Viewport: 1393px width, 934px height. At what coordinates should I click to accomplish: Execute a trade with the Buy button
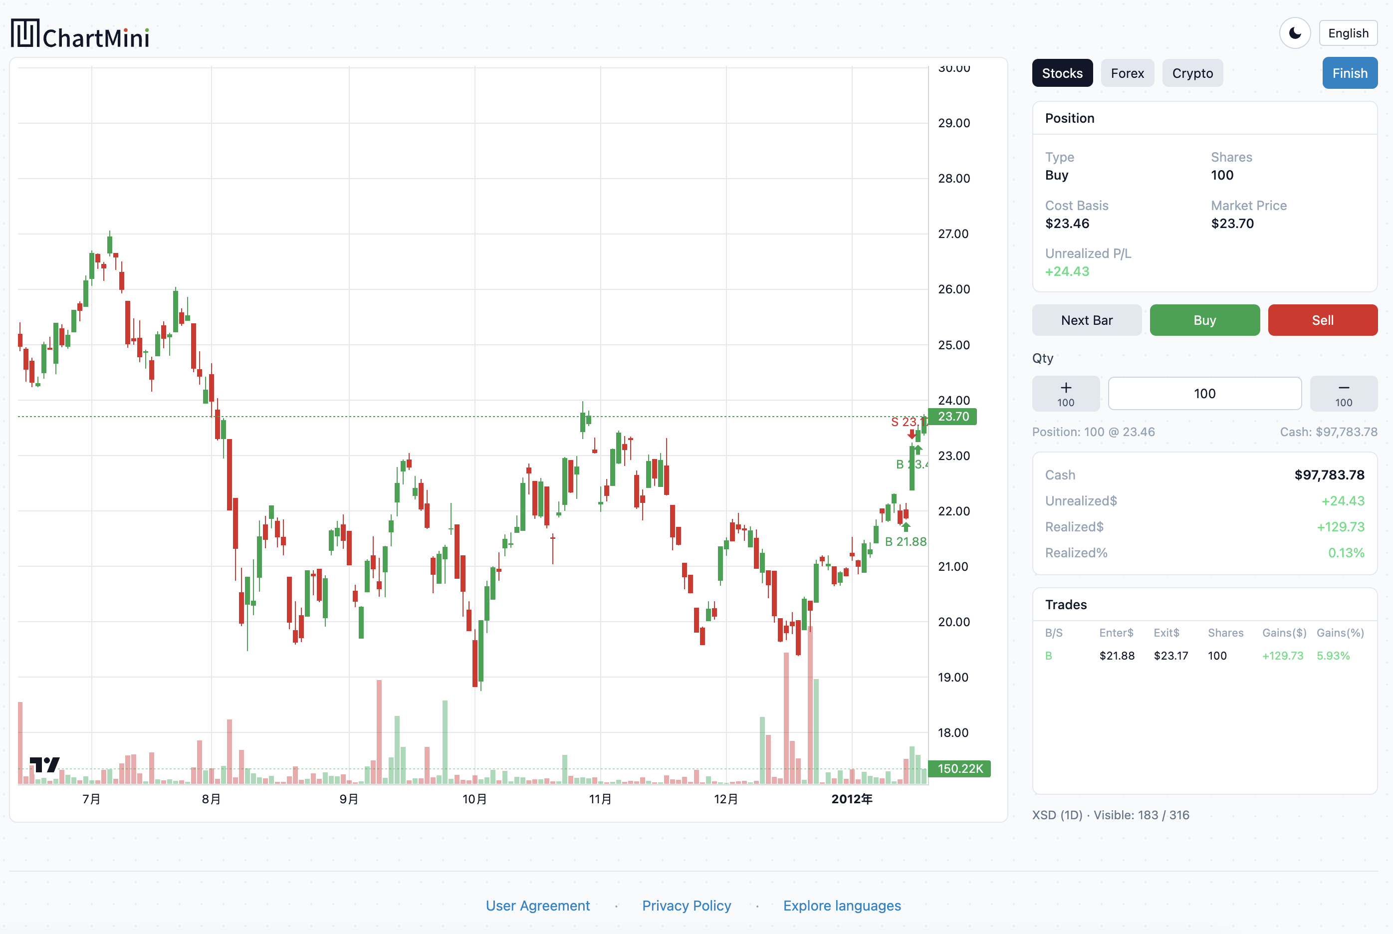pos(1204,320)
